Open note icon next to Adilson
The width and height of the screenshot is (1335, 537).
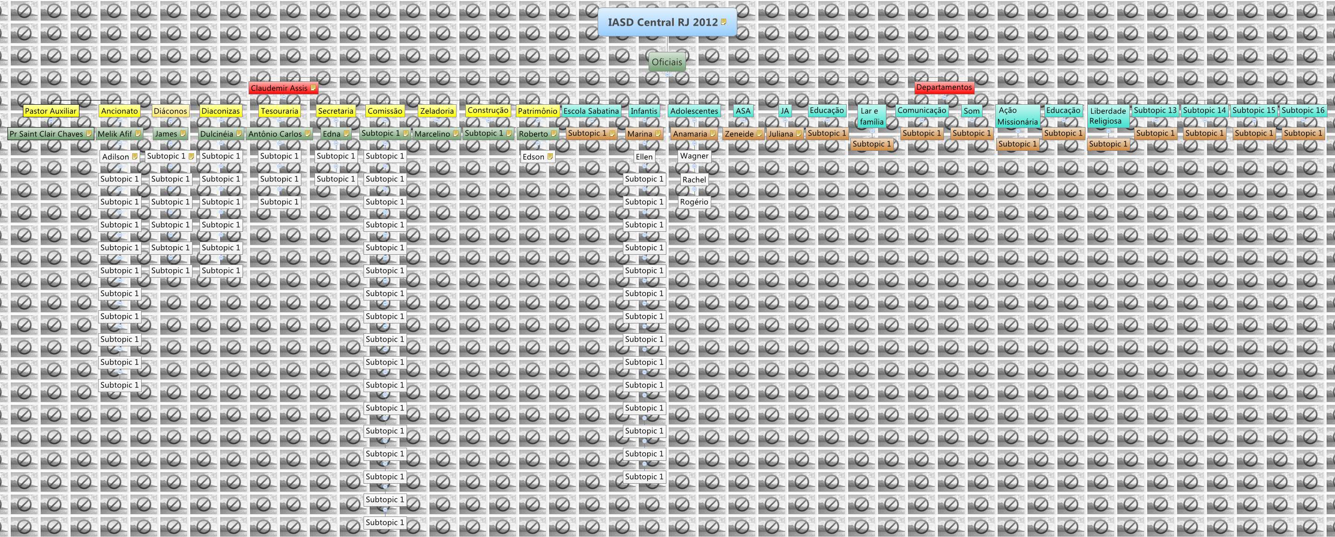click(x=135, y=156)
